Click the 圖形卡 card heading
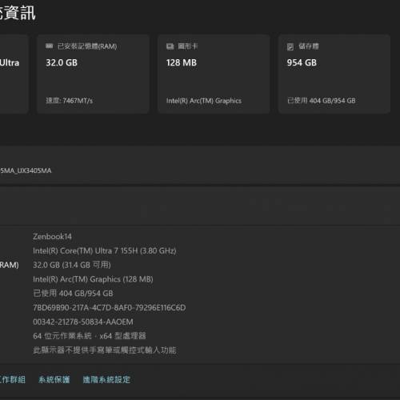The image size is (400, 400). tap(188, 46)
